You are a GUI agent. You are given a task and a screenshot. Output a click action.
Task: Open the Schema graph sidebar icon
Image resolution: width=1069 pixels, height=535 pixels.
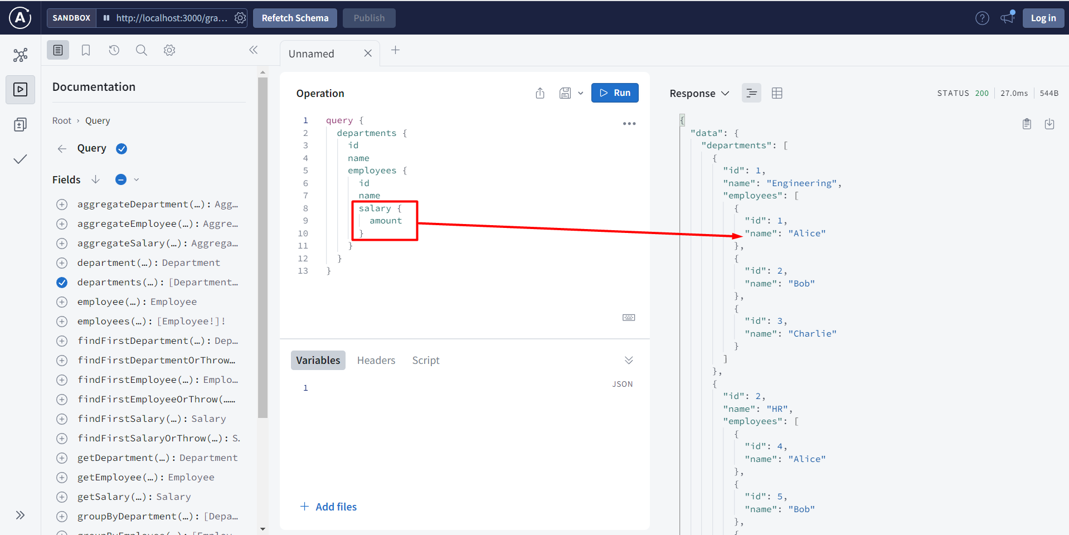(x=20, y=55)
